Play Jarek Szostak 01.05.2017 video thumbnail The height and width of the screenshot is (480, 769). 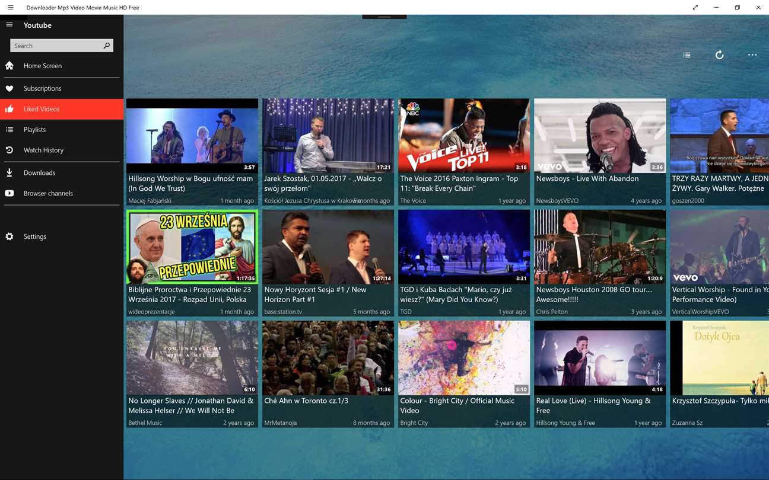tap(328, 136)
